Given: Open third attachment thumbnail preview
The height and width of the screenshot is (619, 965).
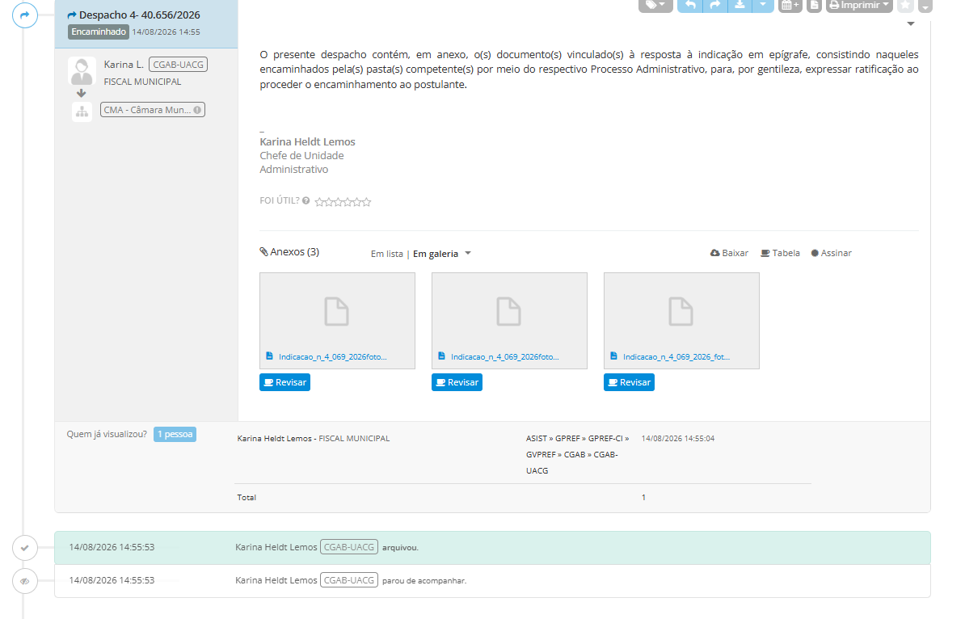Looking at the screenshot, I should (681, 311).
